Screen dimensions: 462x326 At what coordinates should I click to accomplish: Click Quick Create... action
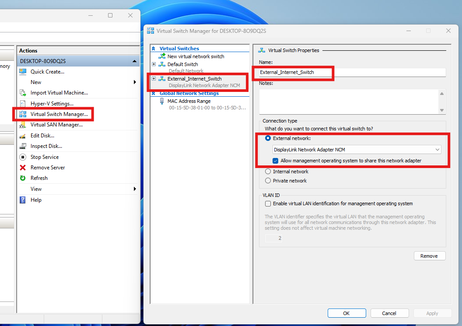click(x=47, y=72)
